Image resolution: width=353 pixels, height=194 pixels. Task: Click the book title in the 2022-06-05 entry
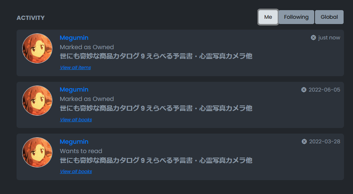156,108
